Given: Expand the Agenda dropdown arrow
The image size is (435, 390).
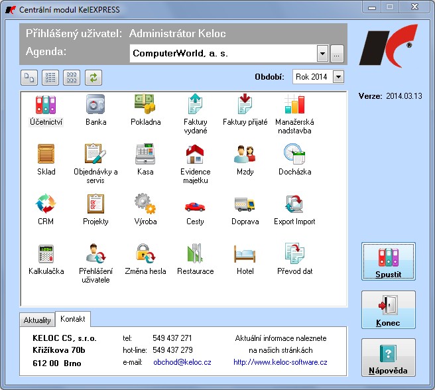Looking at the screenshot, I should 322,53.
